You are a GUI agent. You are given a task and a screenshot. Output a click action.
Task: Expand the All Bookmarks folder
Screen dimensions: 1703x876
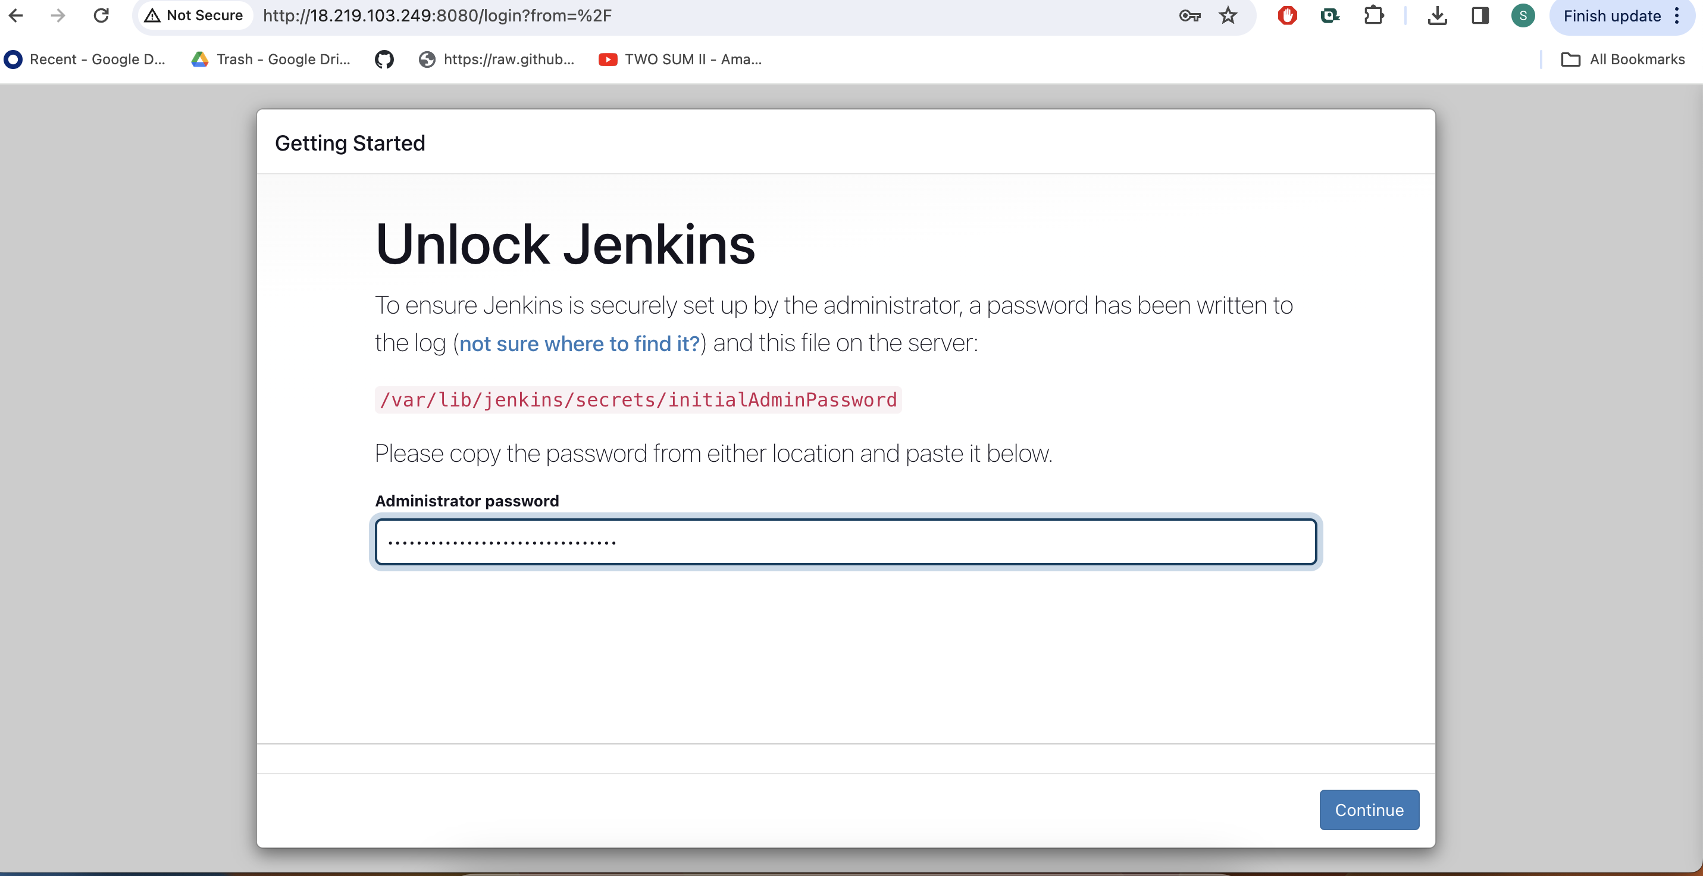(1623, 60)
